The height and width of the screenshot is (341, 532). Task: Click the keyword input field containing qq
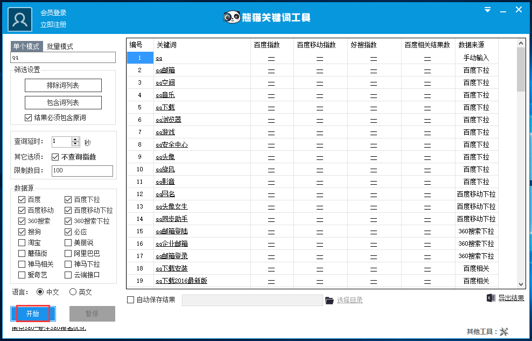click(63, 57)
